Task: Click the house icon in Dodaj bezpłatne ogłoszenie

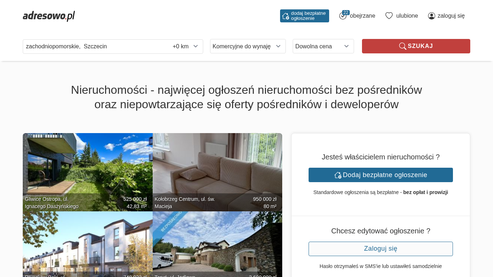Action: [x=338, y=175]
